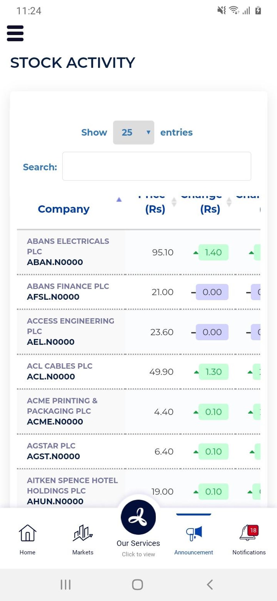
Task: Tap the Android recent apps icon
Action: click(x=65, y=584)
